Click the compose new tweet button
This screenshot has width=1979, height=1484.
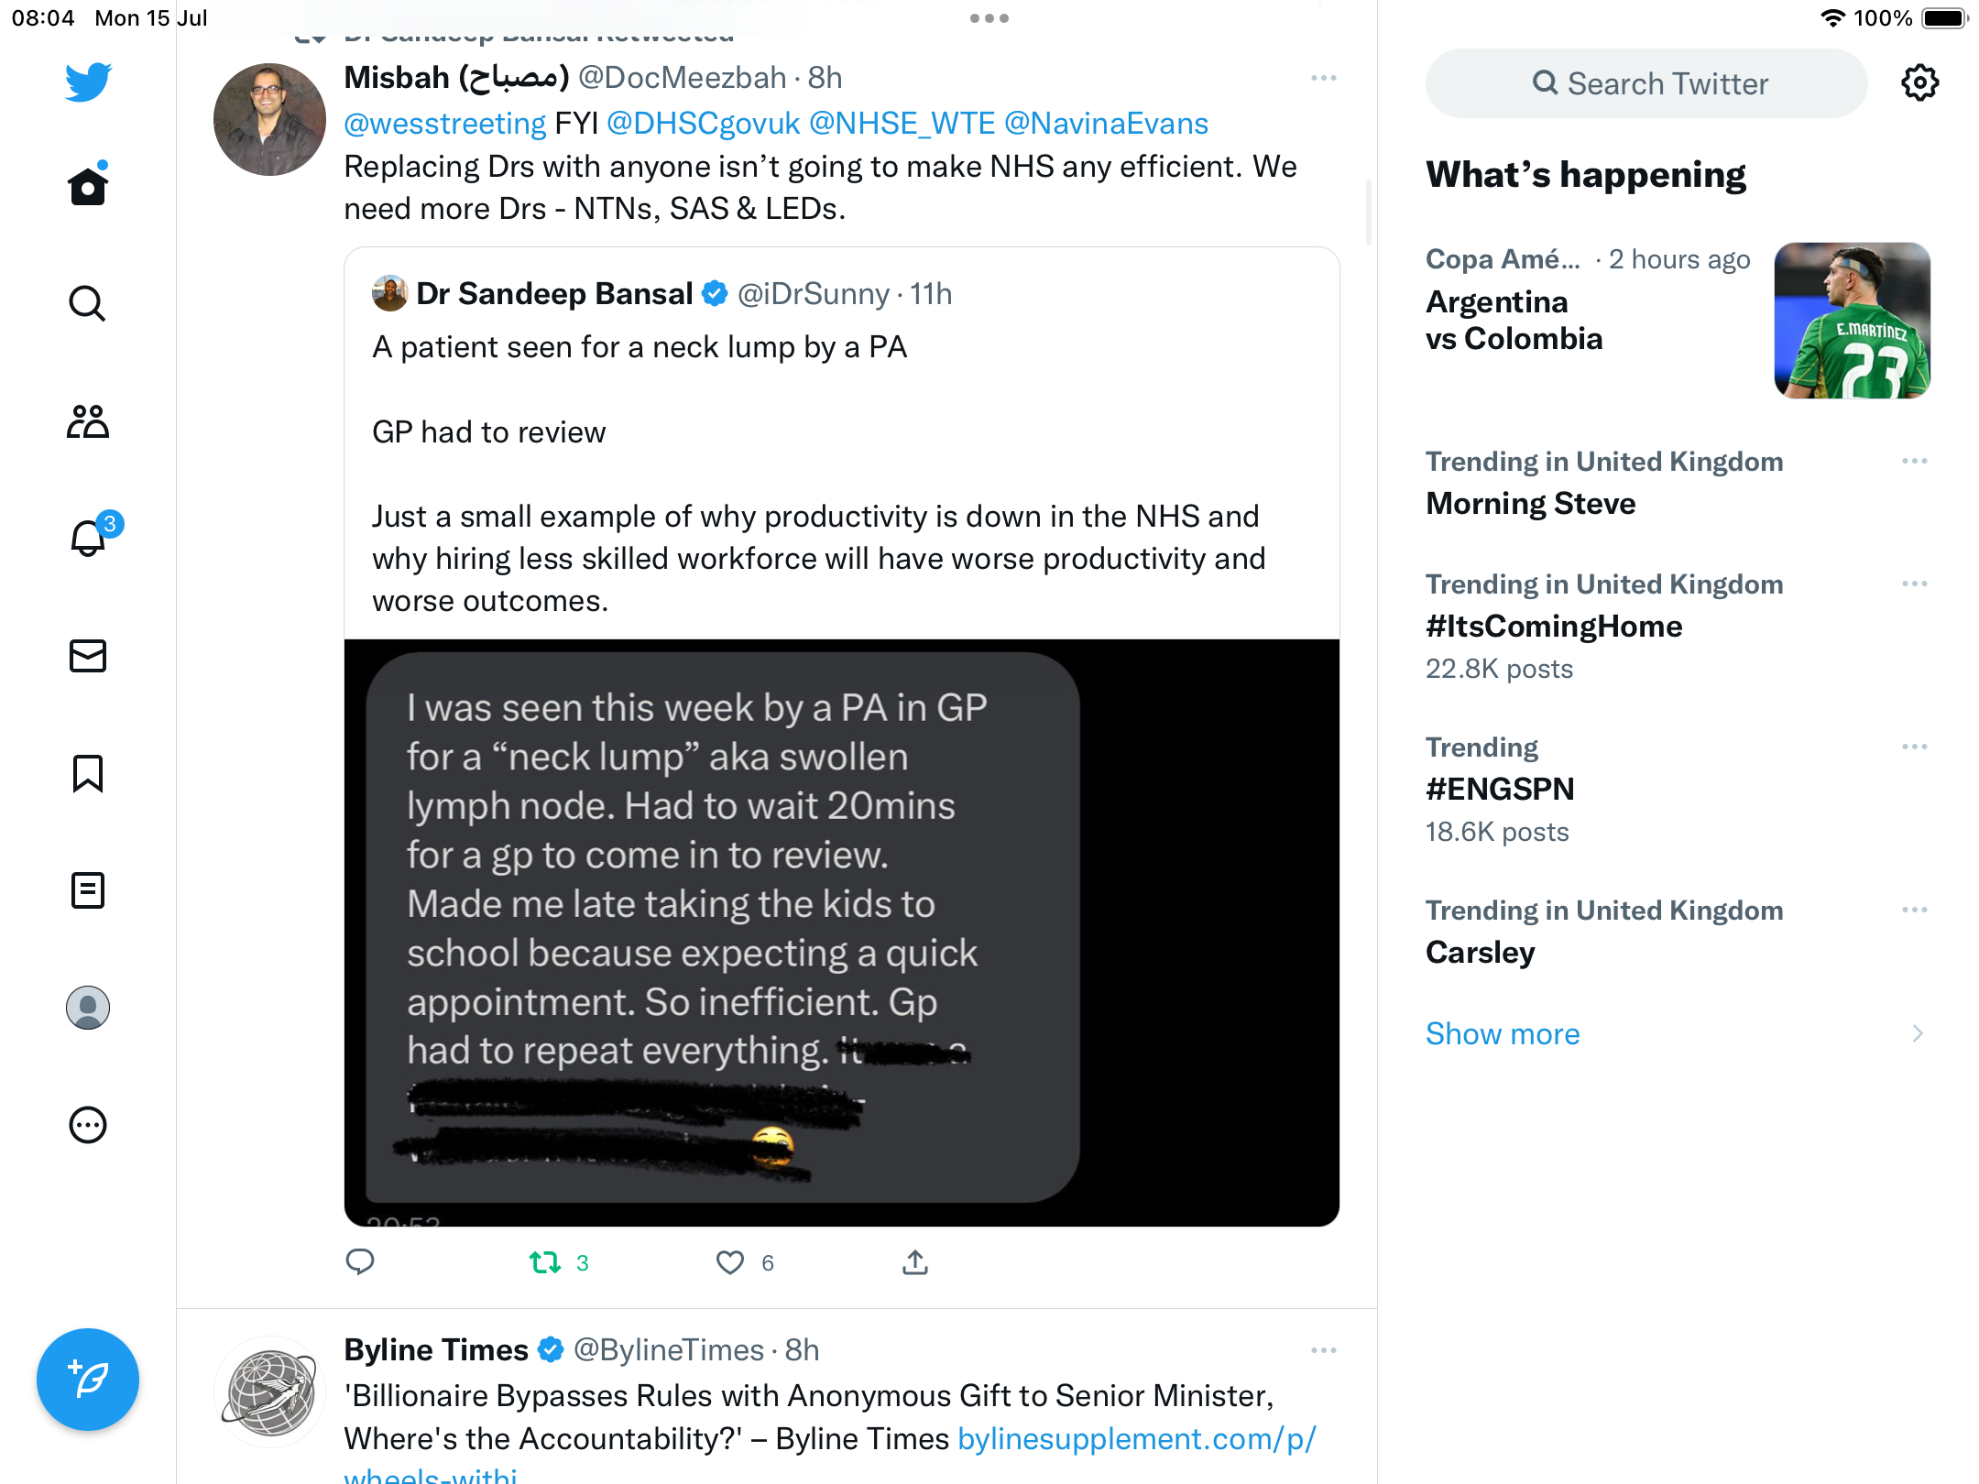(88, 1380)
